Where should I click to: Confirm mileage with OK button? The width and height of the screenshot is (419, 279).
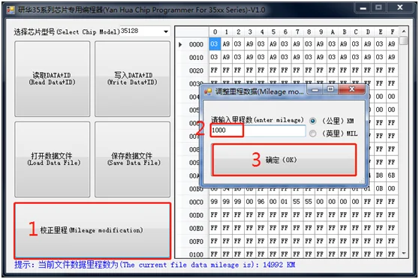[x=284, y=160]
